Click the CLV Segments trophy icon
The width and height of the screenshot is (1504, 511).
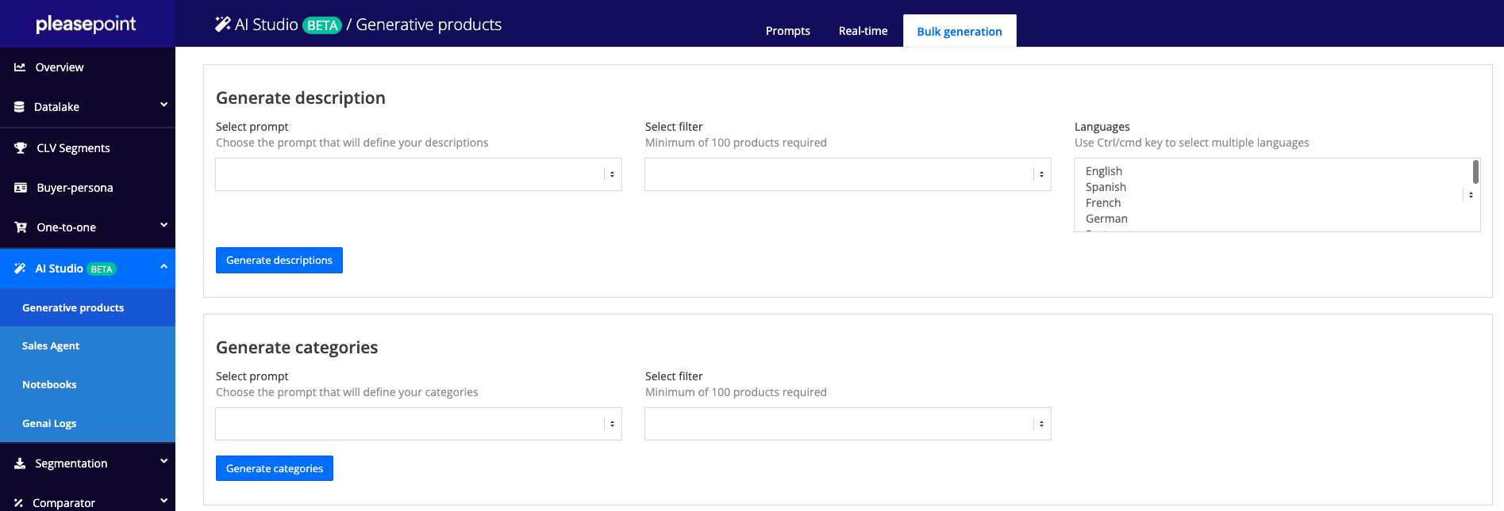click(x=21, y=148)
